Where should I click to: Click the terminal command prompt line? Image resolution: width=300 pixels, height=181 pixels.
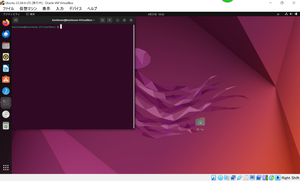[x=36, y=27]
